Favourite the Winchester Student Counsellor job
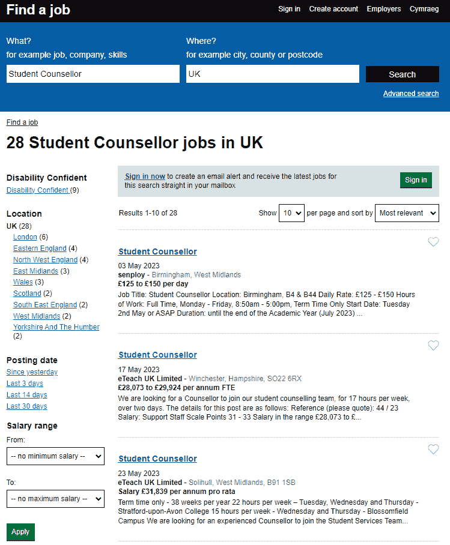 433,345
